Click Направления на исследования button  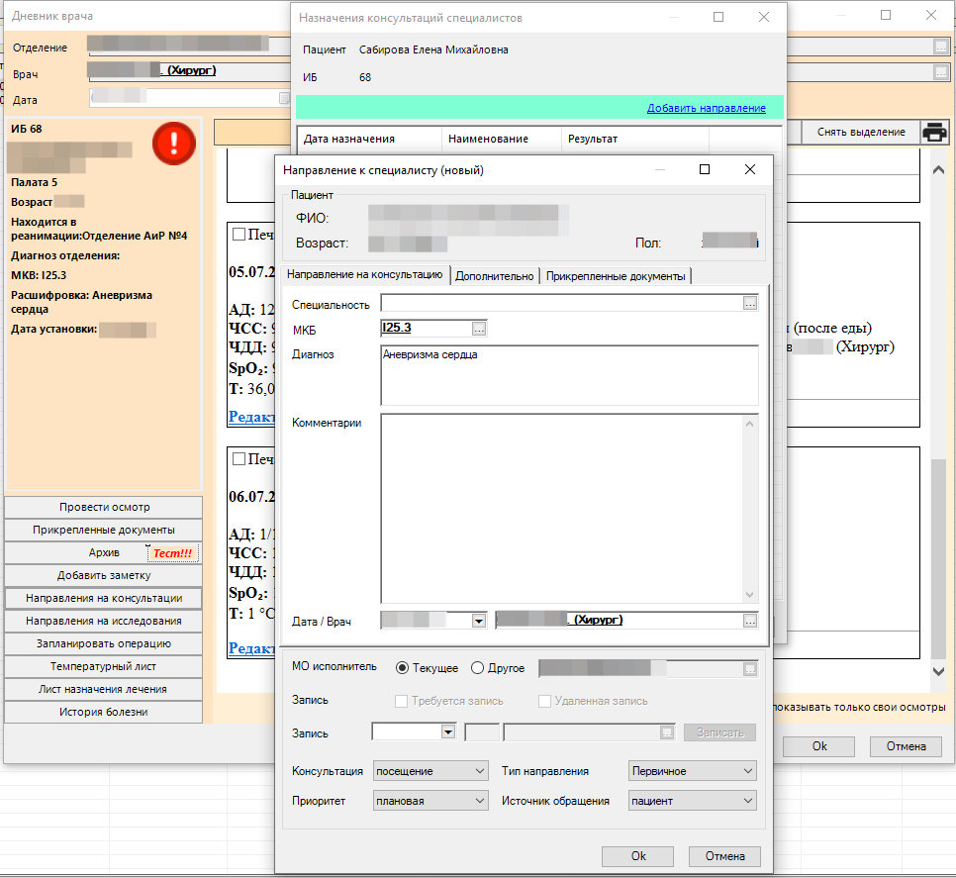pos(104,621)
